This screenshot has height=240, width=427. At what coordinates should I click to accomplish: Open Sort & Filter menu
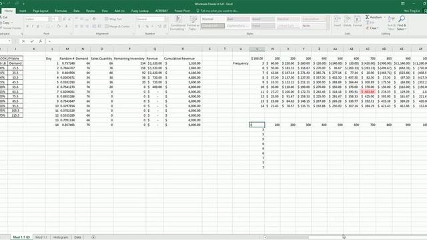point(391,23)
